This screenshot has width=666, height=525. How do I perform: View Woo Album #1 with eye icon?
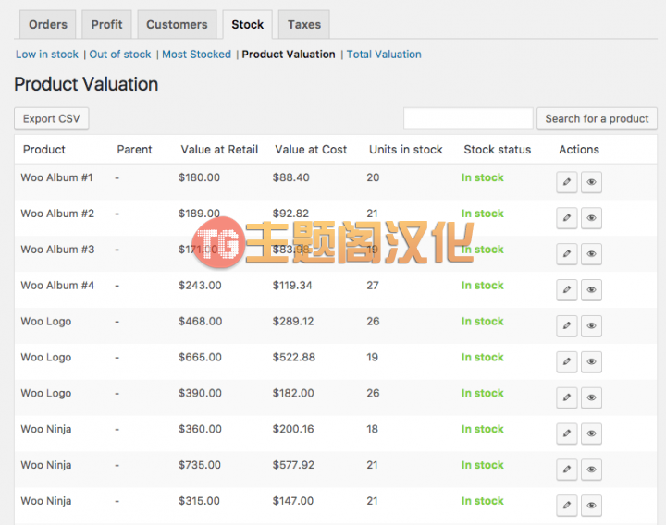point(591,182)
